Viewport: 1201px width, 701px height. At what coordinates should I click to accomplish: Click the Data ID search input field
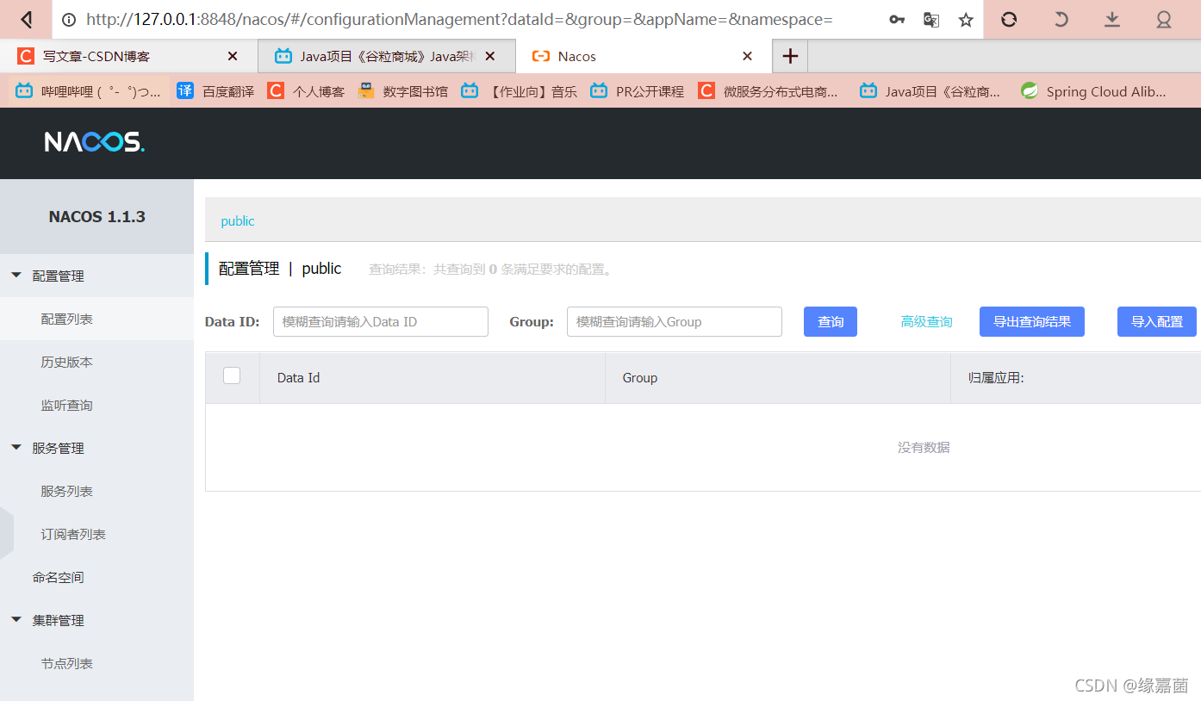[x=380, y=321]
